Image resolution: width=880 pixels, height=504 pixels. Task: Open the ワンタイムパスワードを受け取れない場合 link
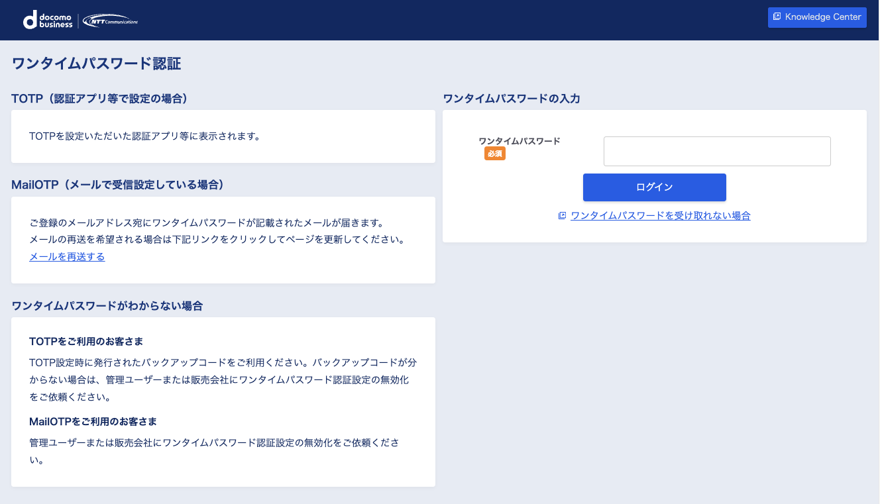660,216
